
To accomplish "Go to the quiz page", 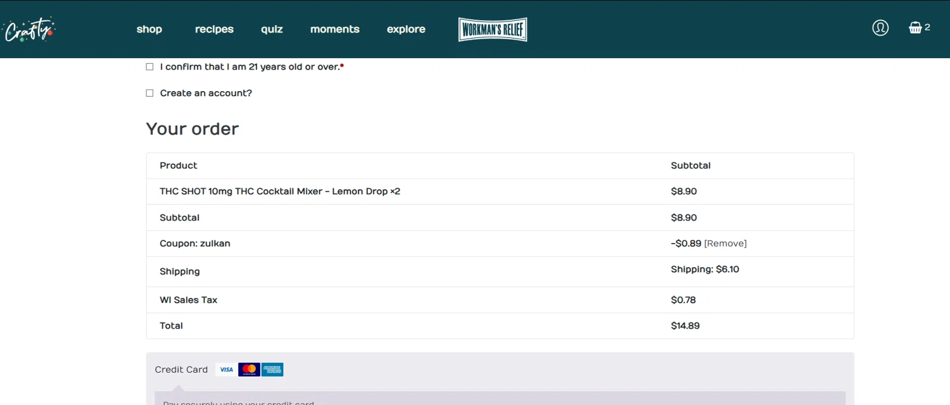I will click(x=272, y=29).
